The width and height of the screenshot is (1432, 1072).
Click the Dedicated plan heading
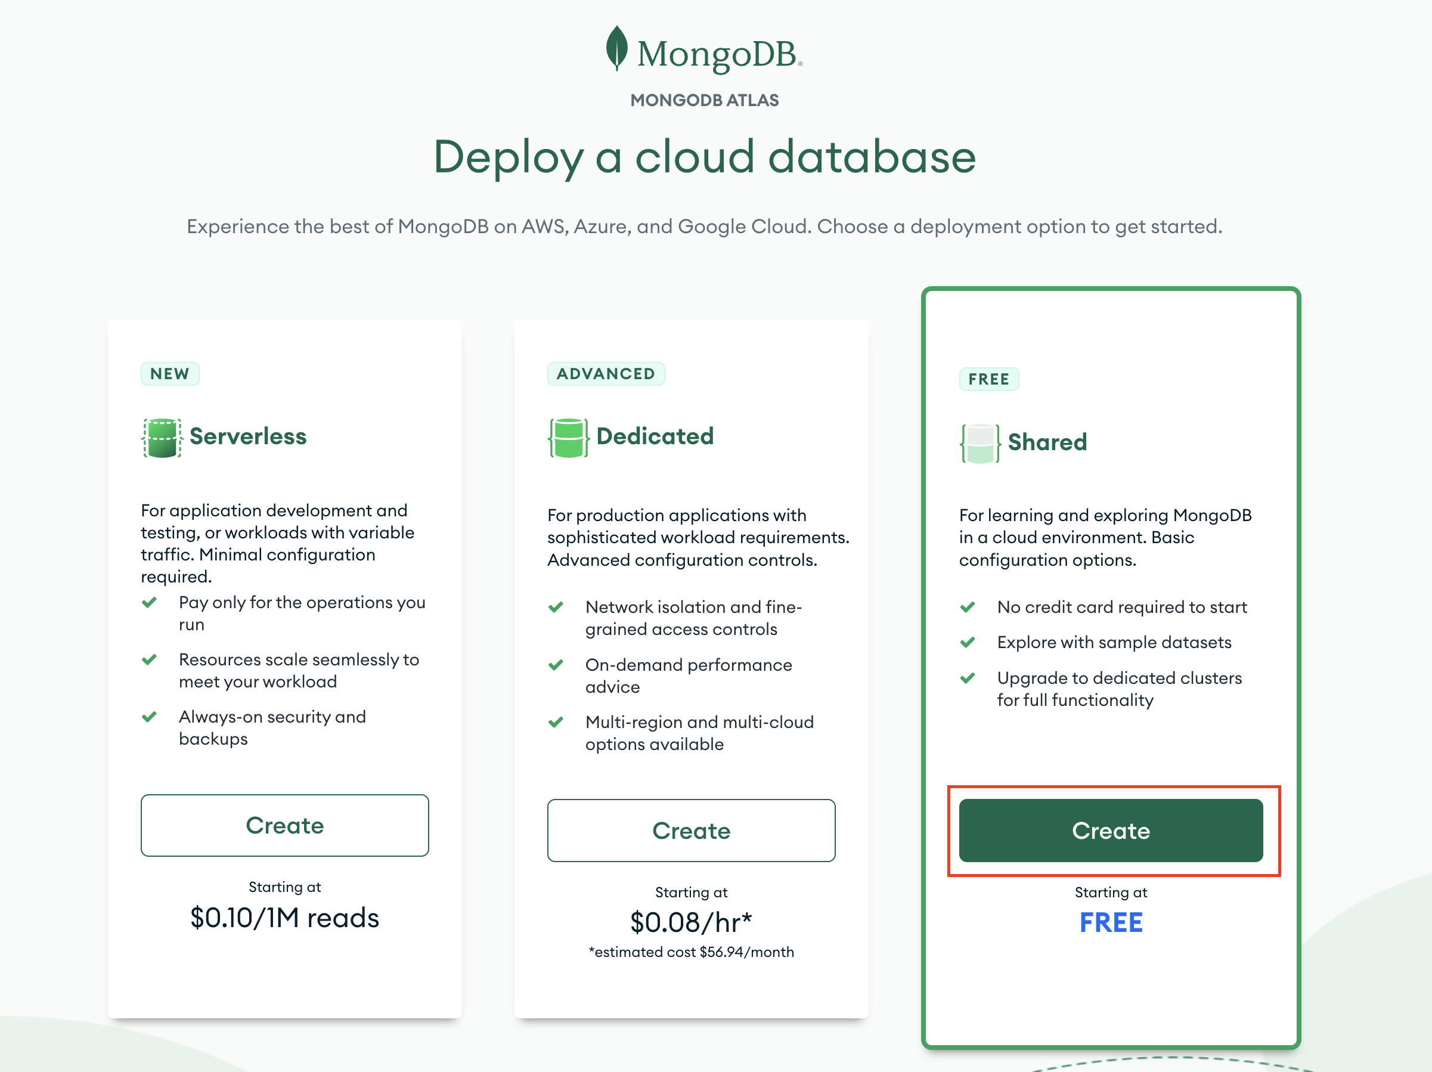(655, 436)
